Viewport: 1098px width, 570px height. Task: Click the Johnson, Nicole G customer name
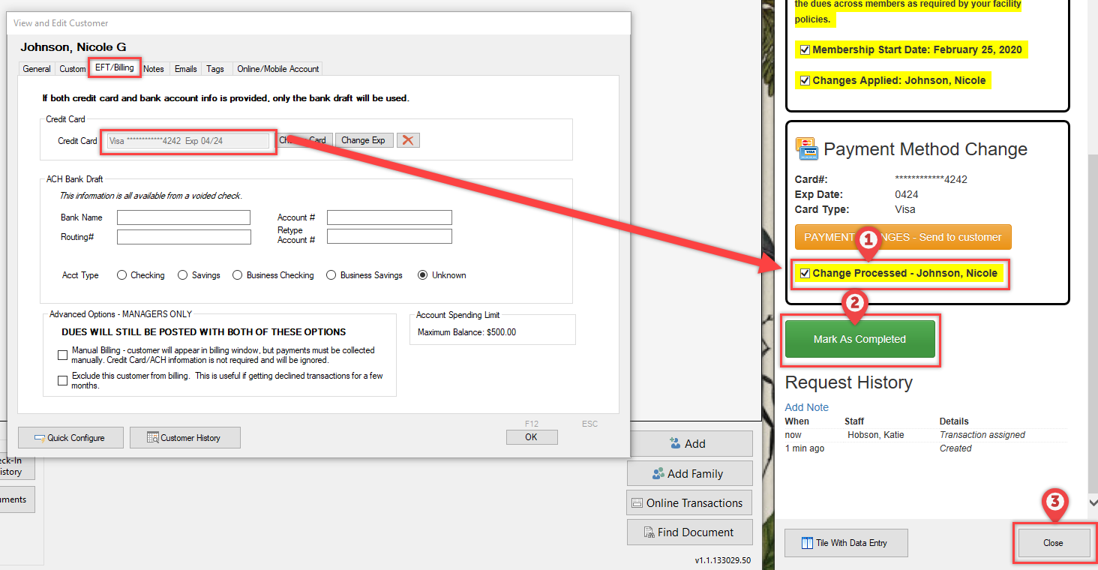tap(73, 47)
